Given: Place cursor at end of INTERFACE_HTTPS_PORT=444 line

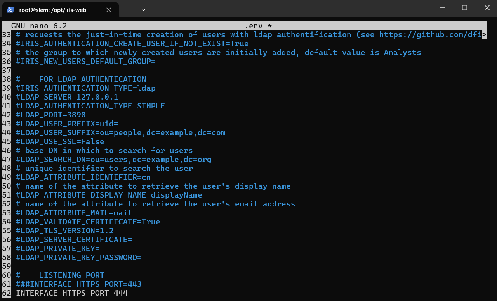Looking at the screenshot, I should pyautogui.click(x=128, y=293).
